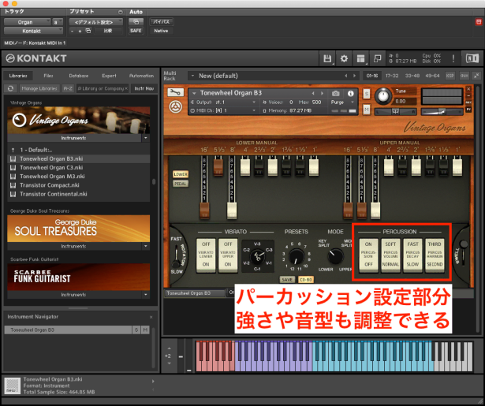Image resolution: width=485 pixels, height=406 pixels.
Task: Click the aux button in rack header
Action: coord(464,76)
